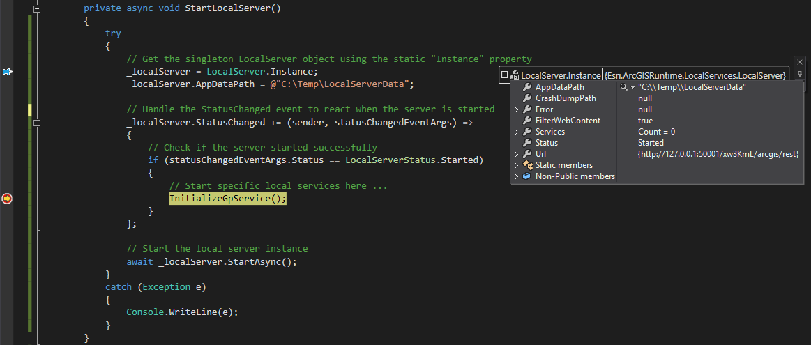811x345 pixels.
Task: Click the Services property name
Action: 549,132
